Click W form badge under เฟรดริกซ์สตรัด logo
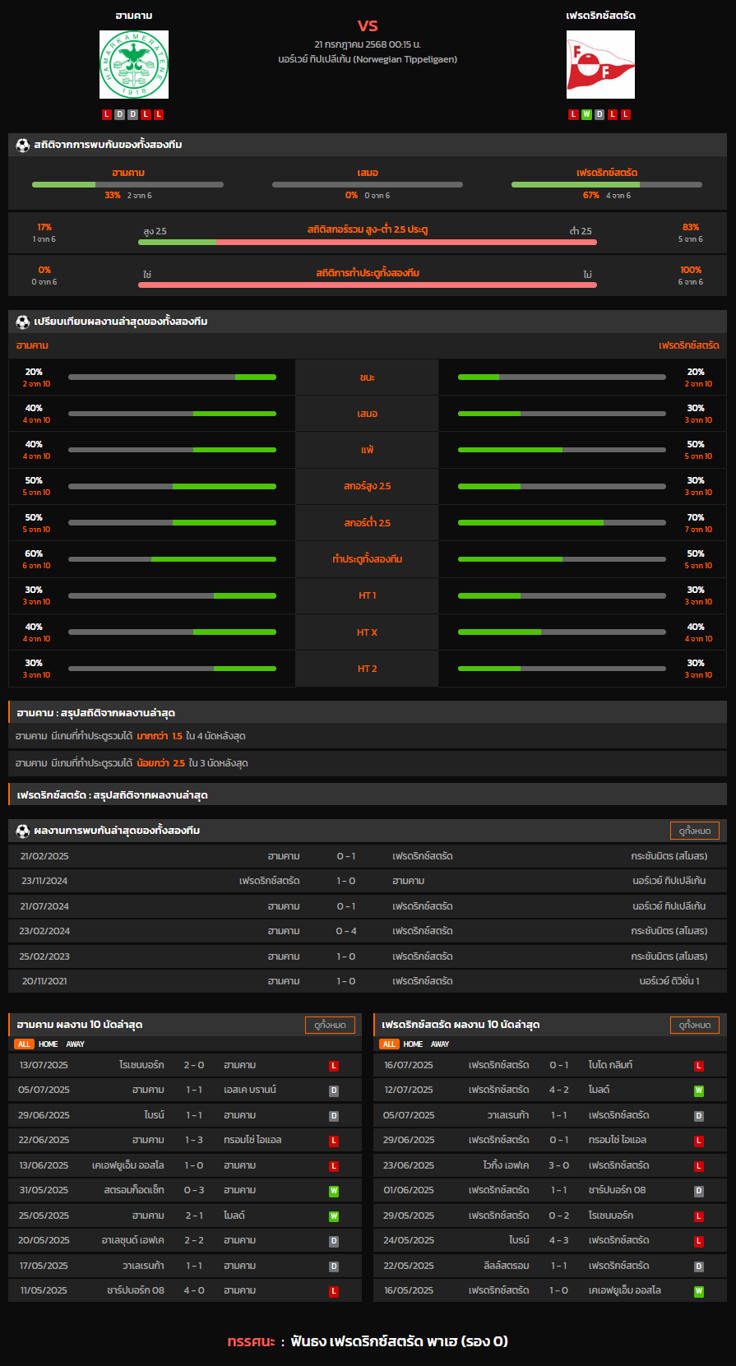 (586, 114)
